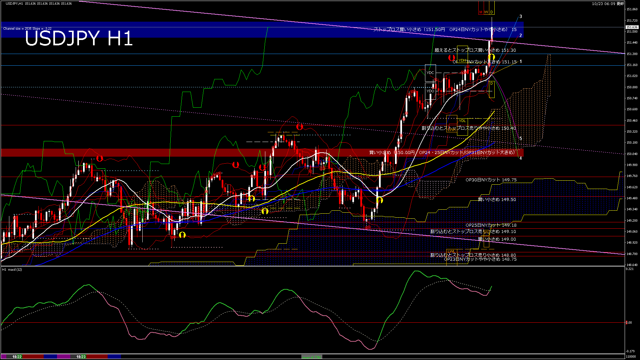This screenshot has height=360, width=640.
Task: Click the forecast path number 2 label
Action: coord(521,35)
